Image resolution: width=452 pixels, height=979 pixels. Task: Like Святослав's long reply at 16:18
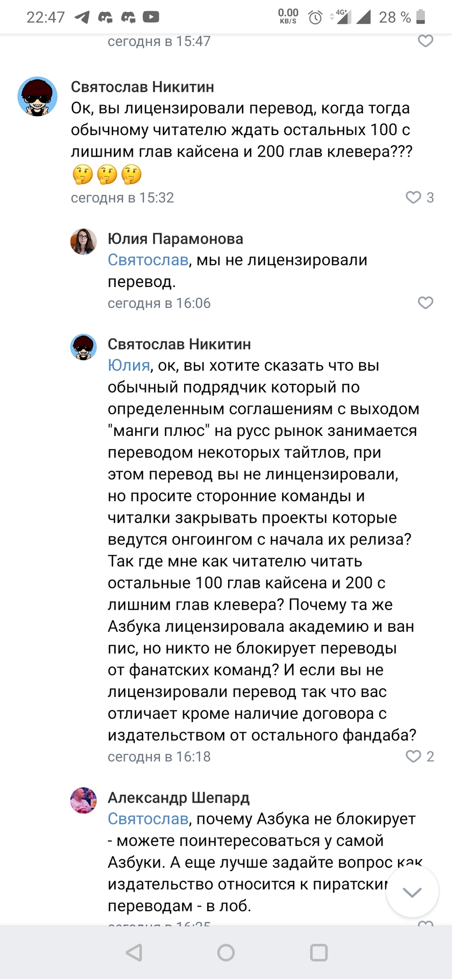point(413,756)
